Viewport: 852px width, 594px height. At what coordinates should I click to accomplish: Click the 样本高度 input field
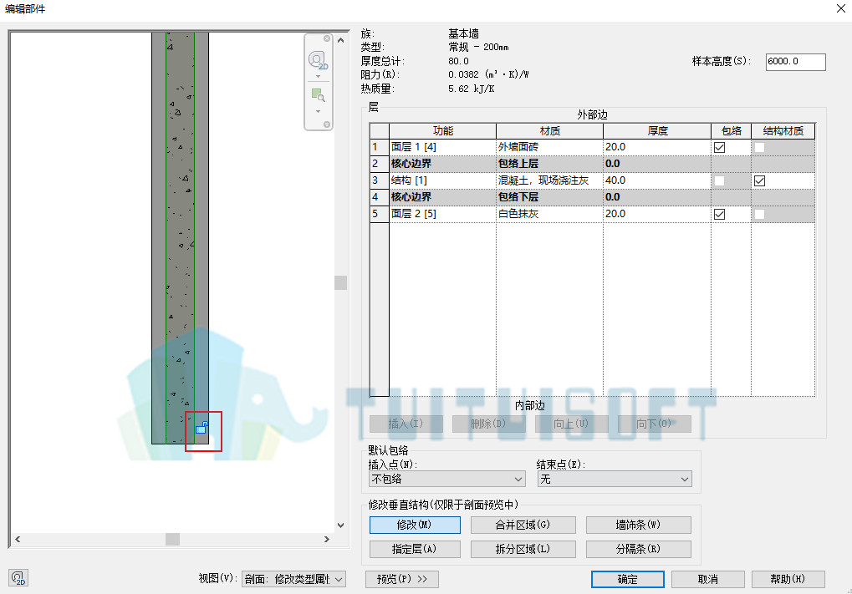(x=795, y=61)
